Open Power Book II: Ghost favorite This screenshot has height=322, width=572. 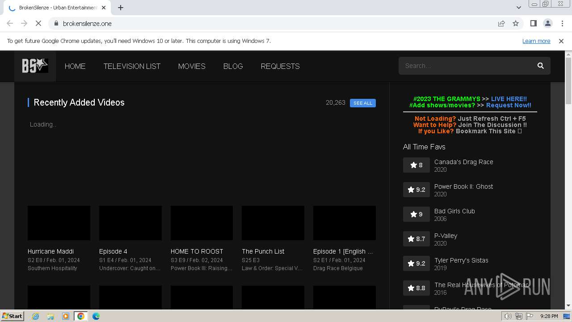tap(463, 186)
